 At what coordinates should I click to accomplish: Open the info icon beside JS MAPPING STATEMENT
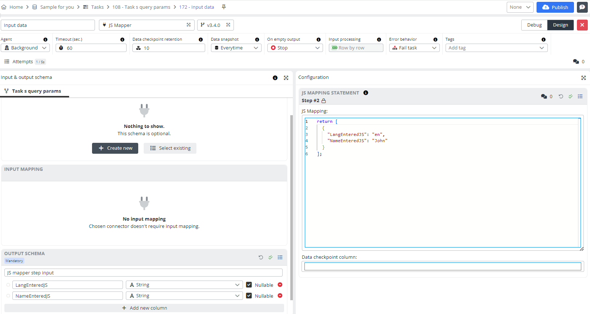366,93
